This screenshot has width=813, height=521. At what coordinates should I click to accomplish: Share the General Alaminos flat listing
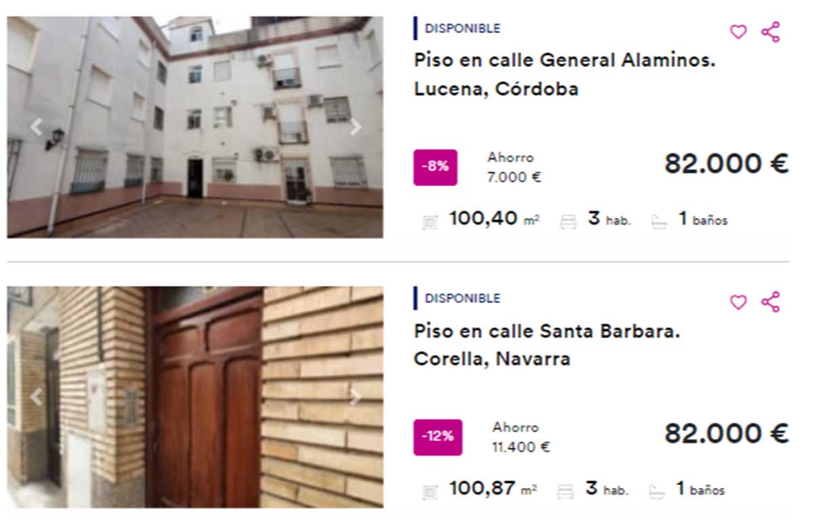click(770, 32)
